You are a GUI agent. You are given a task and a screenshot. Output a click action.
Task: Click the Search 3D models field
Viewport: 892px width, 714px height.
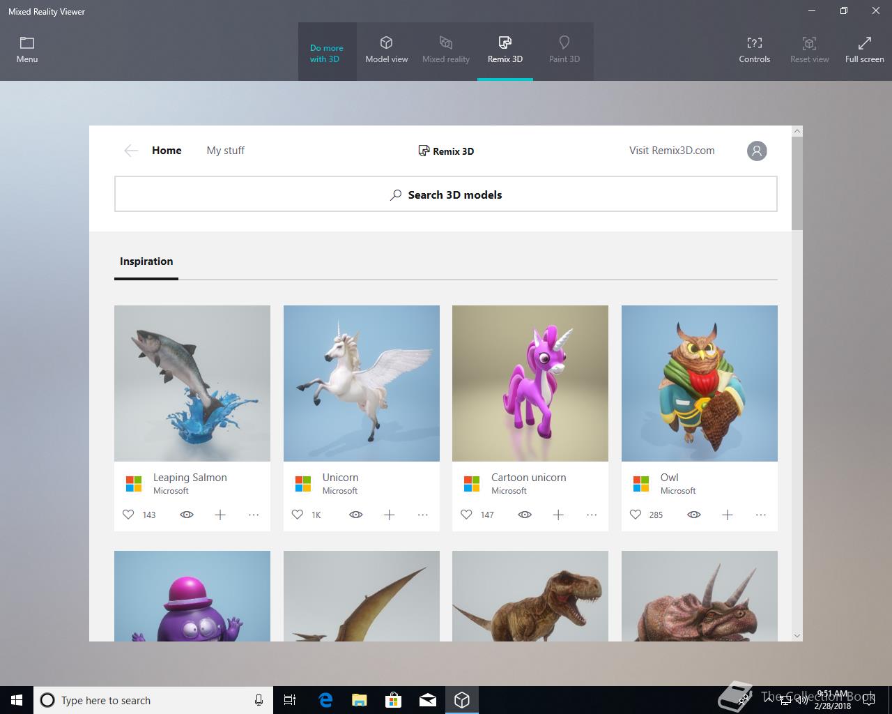tap(445, 194)
